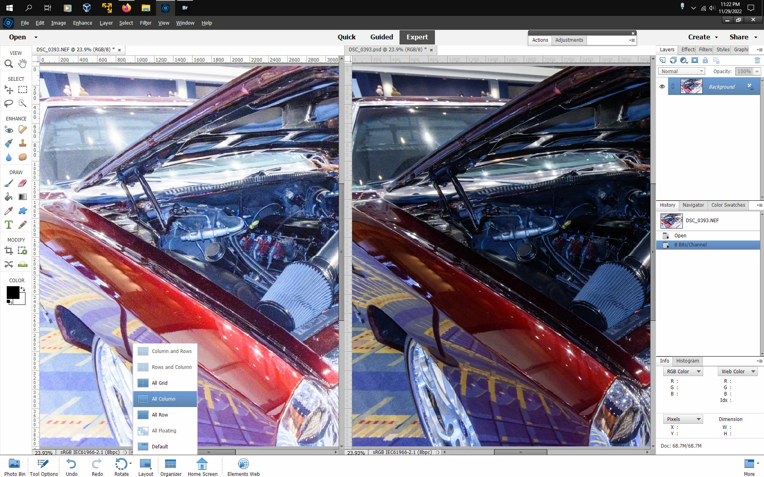Select the Crop tool
764x477 pixels.
point(8,250)
